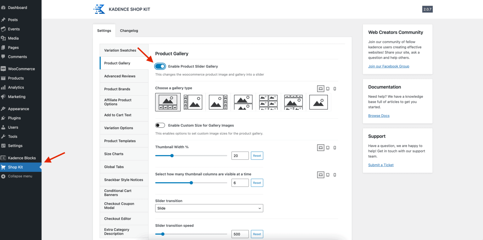Click the Submit a Ticket link

tap(381, 165)
